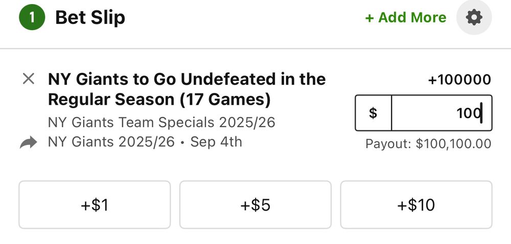
Task: Open NY Giants 2025/26 Sep 4th event
Action: coord(145,142)
